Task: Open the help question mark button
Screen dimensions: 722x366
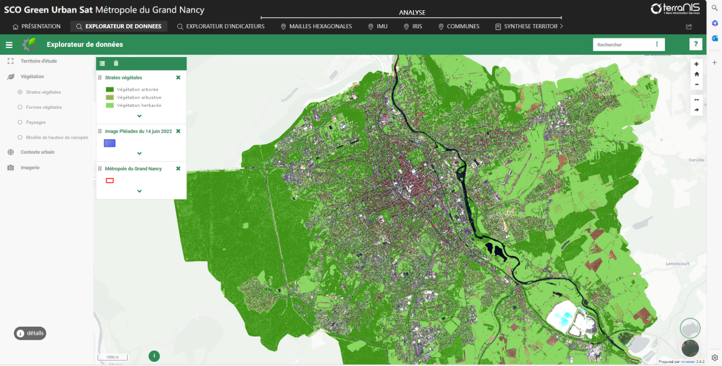Action: pos(696,44)
